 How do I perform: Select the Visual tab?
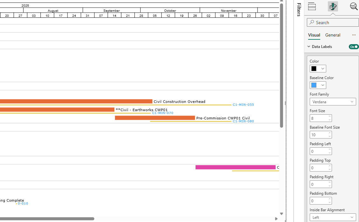[314, 35]
